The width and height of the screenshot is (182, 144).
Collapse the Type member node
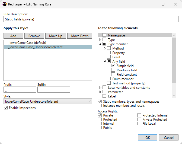101,44
